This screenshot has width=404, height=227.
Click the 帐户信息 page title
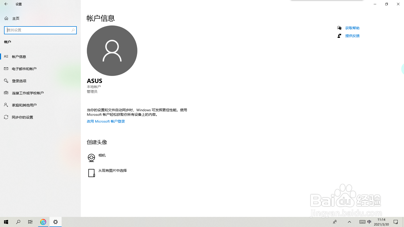click(101, 18)
